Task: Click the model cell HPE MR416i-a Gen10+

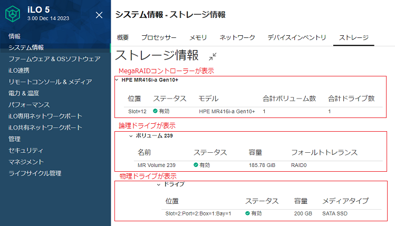Action: tap(227, 111)
